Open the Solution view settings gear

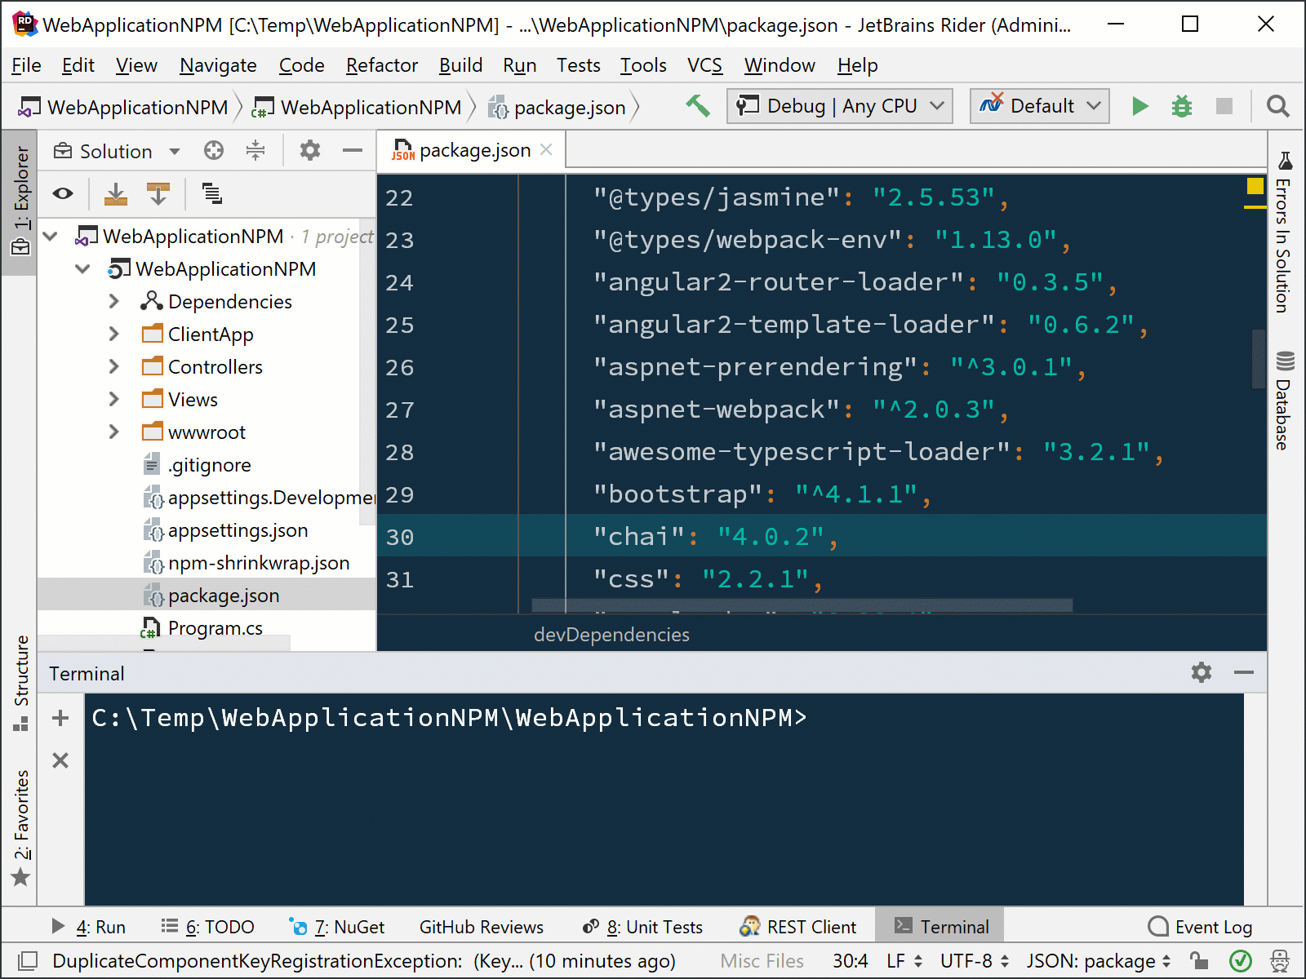point(309,150)
